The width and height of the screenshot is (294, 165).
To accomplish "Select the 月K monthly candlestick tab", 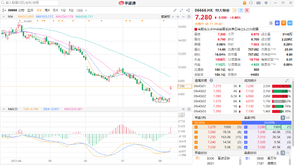I will [55, 10].
